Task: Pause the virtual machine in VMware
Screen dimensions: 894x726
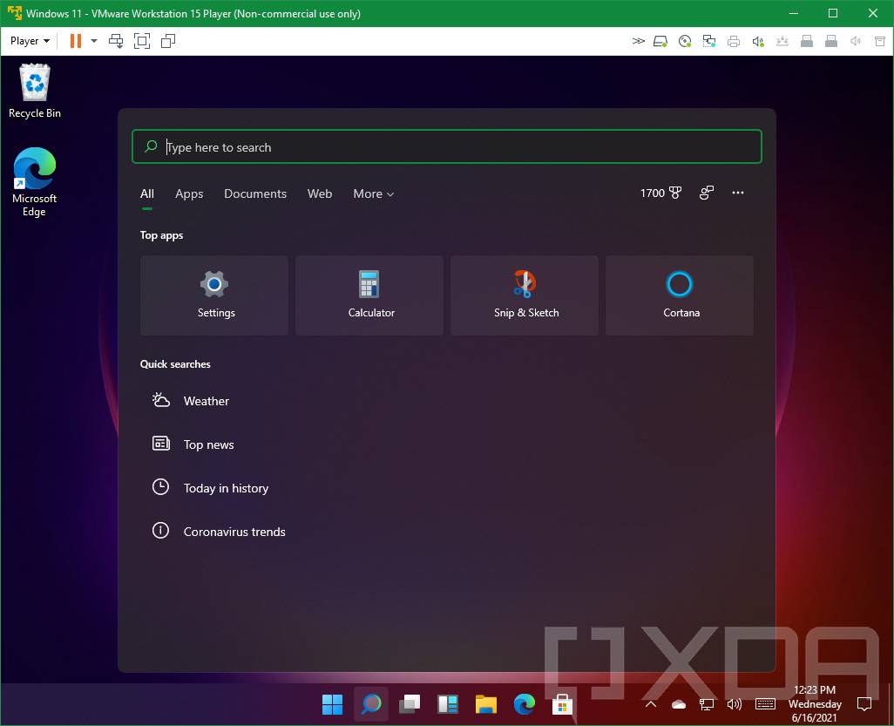Action: point(75,41)
